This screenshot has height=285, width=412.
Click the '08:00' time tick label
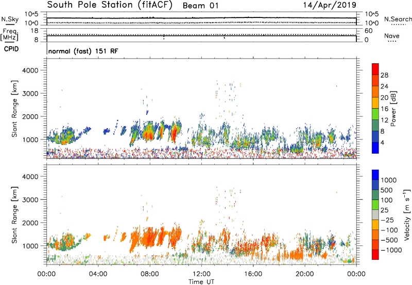(x=150, y=274)
